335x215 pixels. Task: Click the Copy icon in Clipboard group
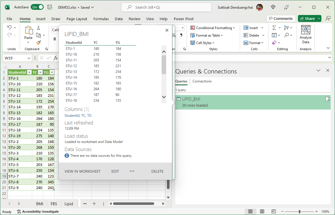pyautogui.click(x=38, y=35)
